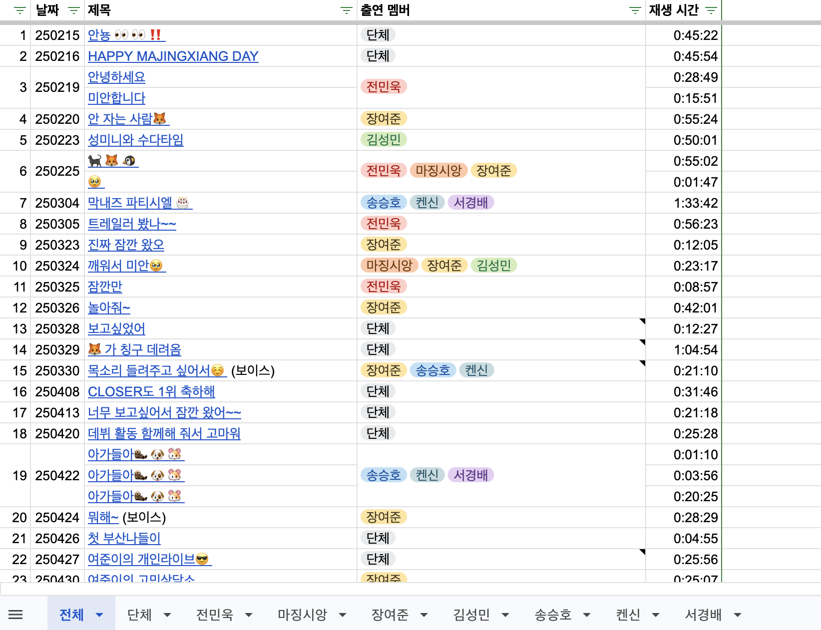This screenshot has width=821, height=630.
Task: Click note indicator on row 22 cell
Action: tap(642, 552)
